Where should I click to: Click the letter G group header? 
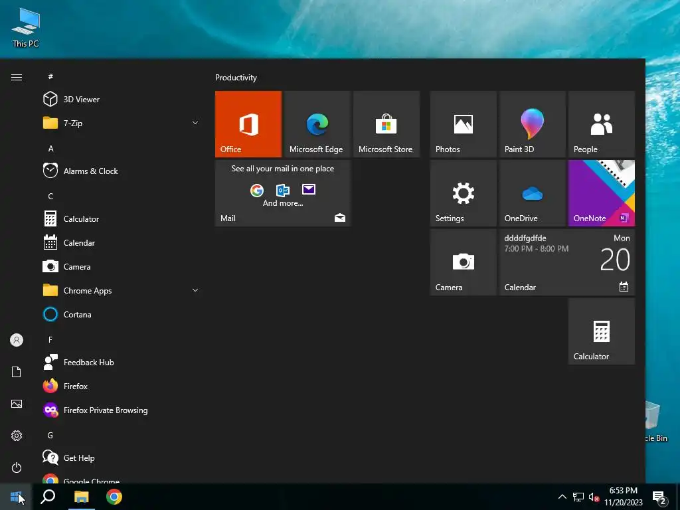pyautogui.click(x=50, y=435)
